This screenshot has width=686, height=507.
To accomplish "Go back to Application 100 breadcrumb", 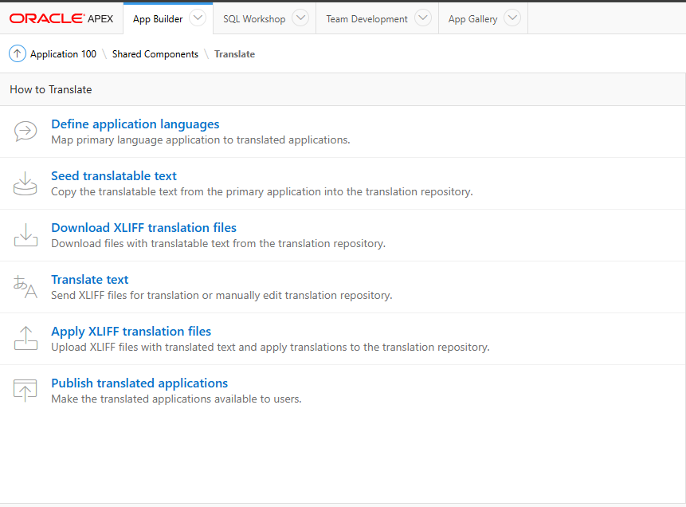I will (63, 54).
